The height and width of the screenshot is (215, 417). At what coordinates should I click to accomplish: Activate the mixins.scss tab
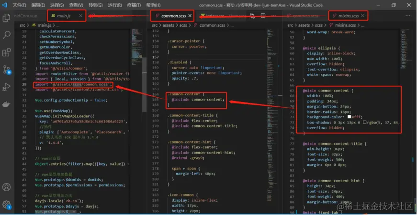(x=349, y=16)
